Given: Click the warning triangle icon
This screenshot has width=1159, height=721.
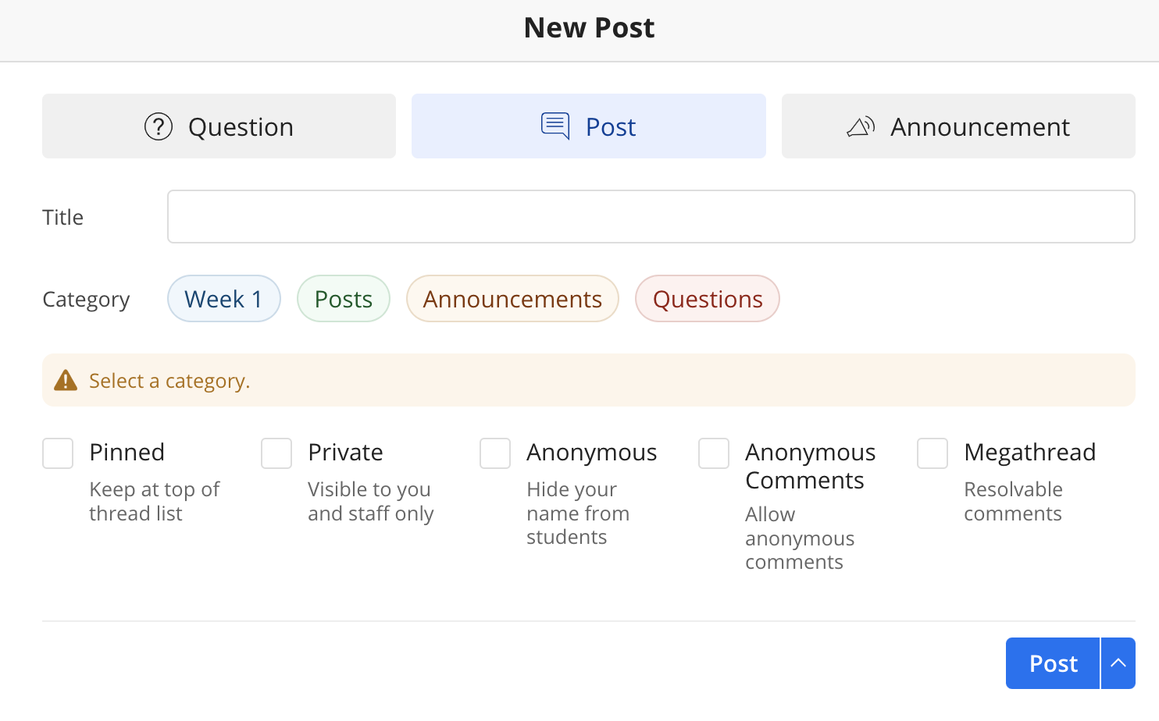Looking at the screenshot, I should (66, 381).
